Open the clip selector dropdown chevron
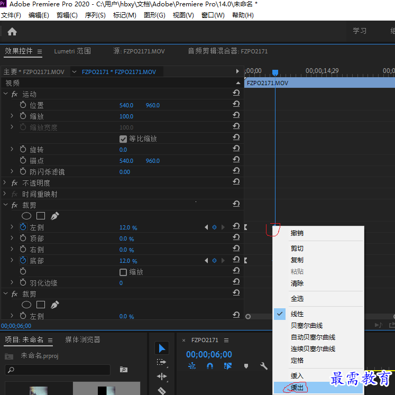 pyautogui.click(x=74, y=72)
